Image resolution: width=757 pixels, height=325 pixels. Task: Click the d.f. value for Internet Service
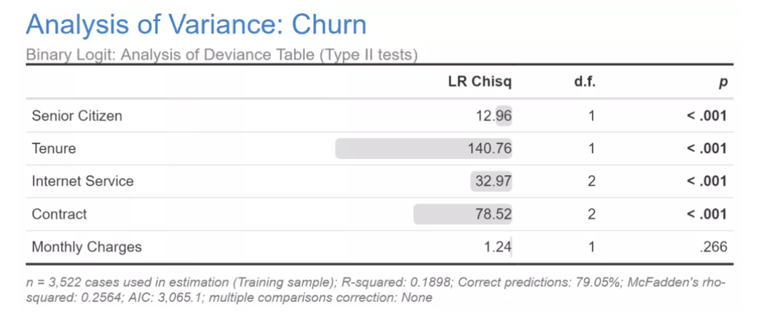tap(591, 181)
